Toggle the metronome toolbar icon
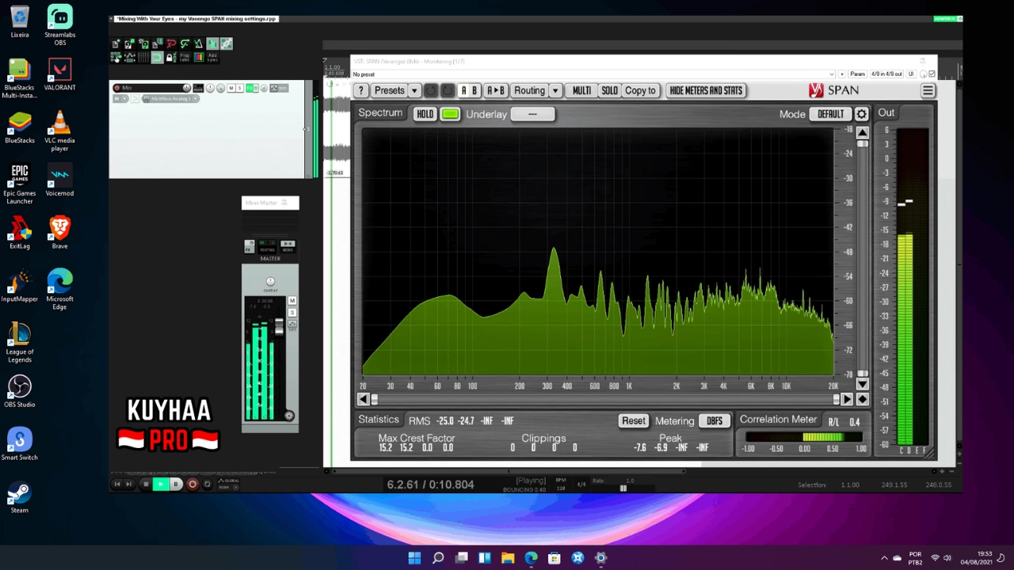1014x570 pixels. coord(198,44)
